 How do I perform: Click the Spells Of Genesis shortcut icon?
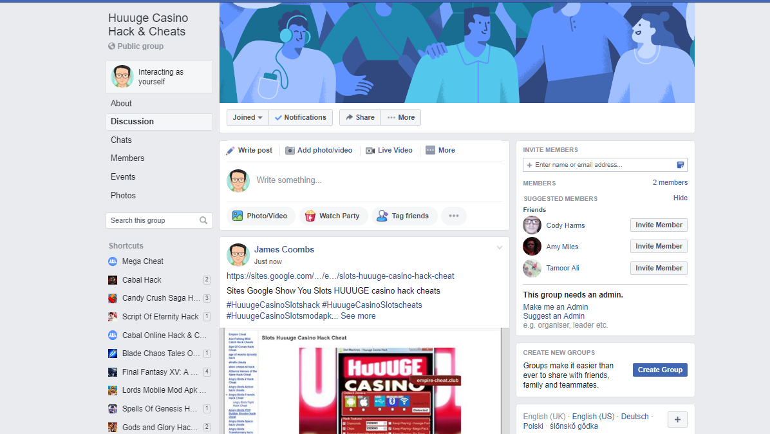click(x=113, y=409)
